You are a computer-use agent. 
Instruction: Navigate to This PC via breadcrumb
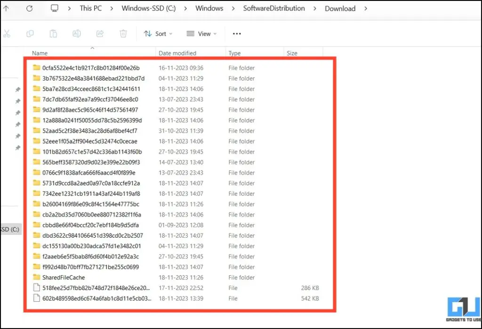pos(90,8)
